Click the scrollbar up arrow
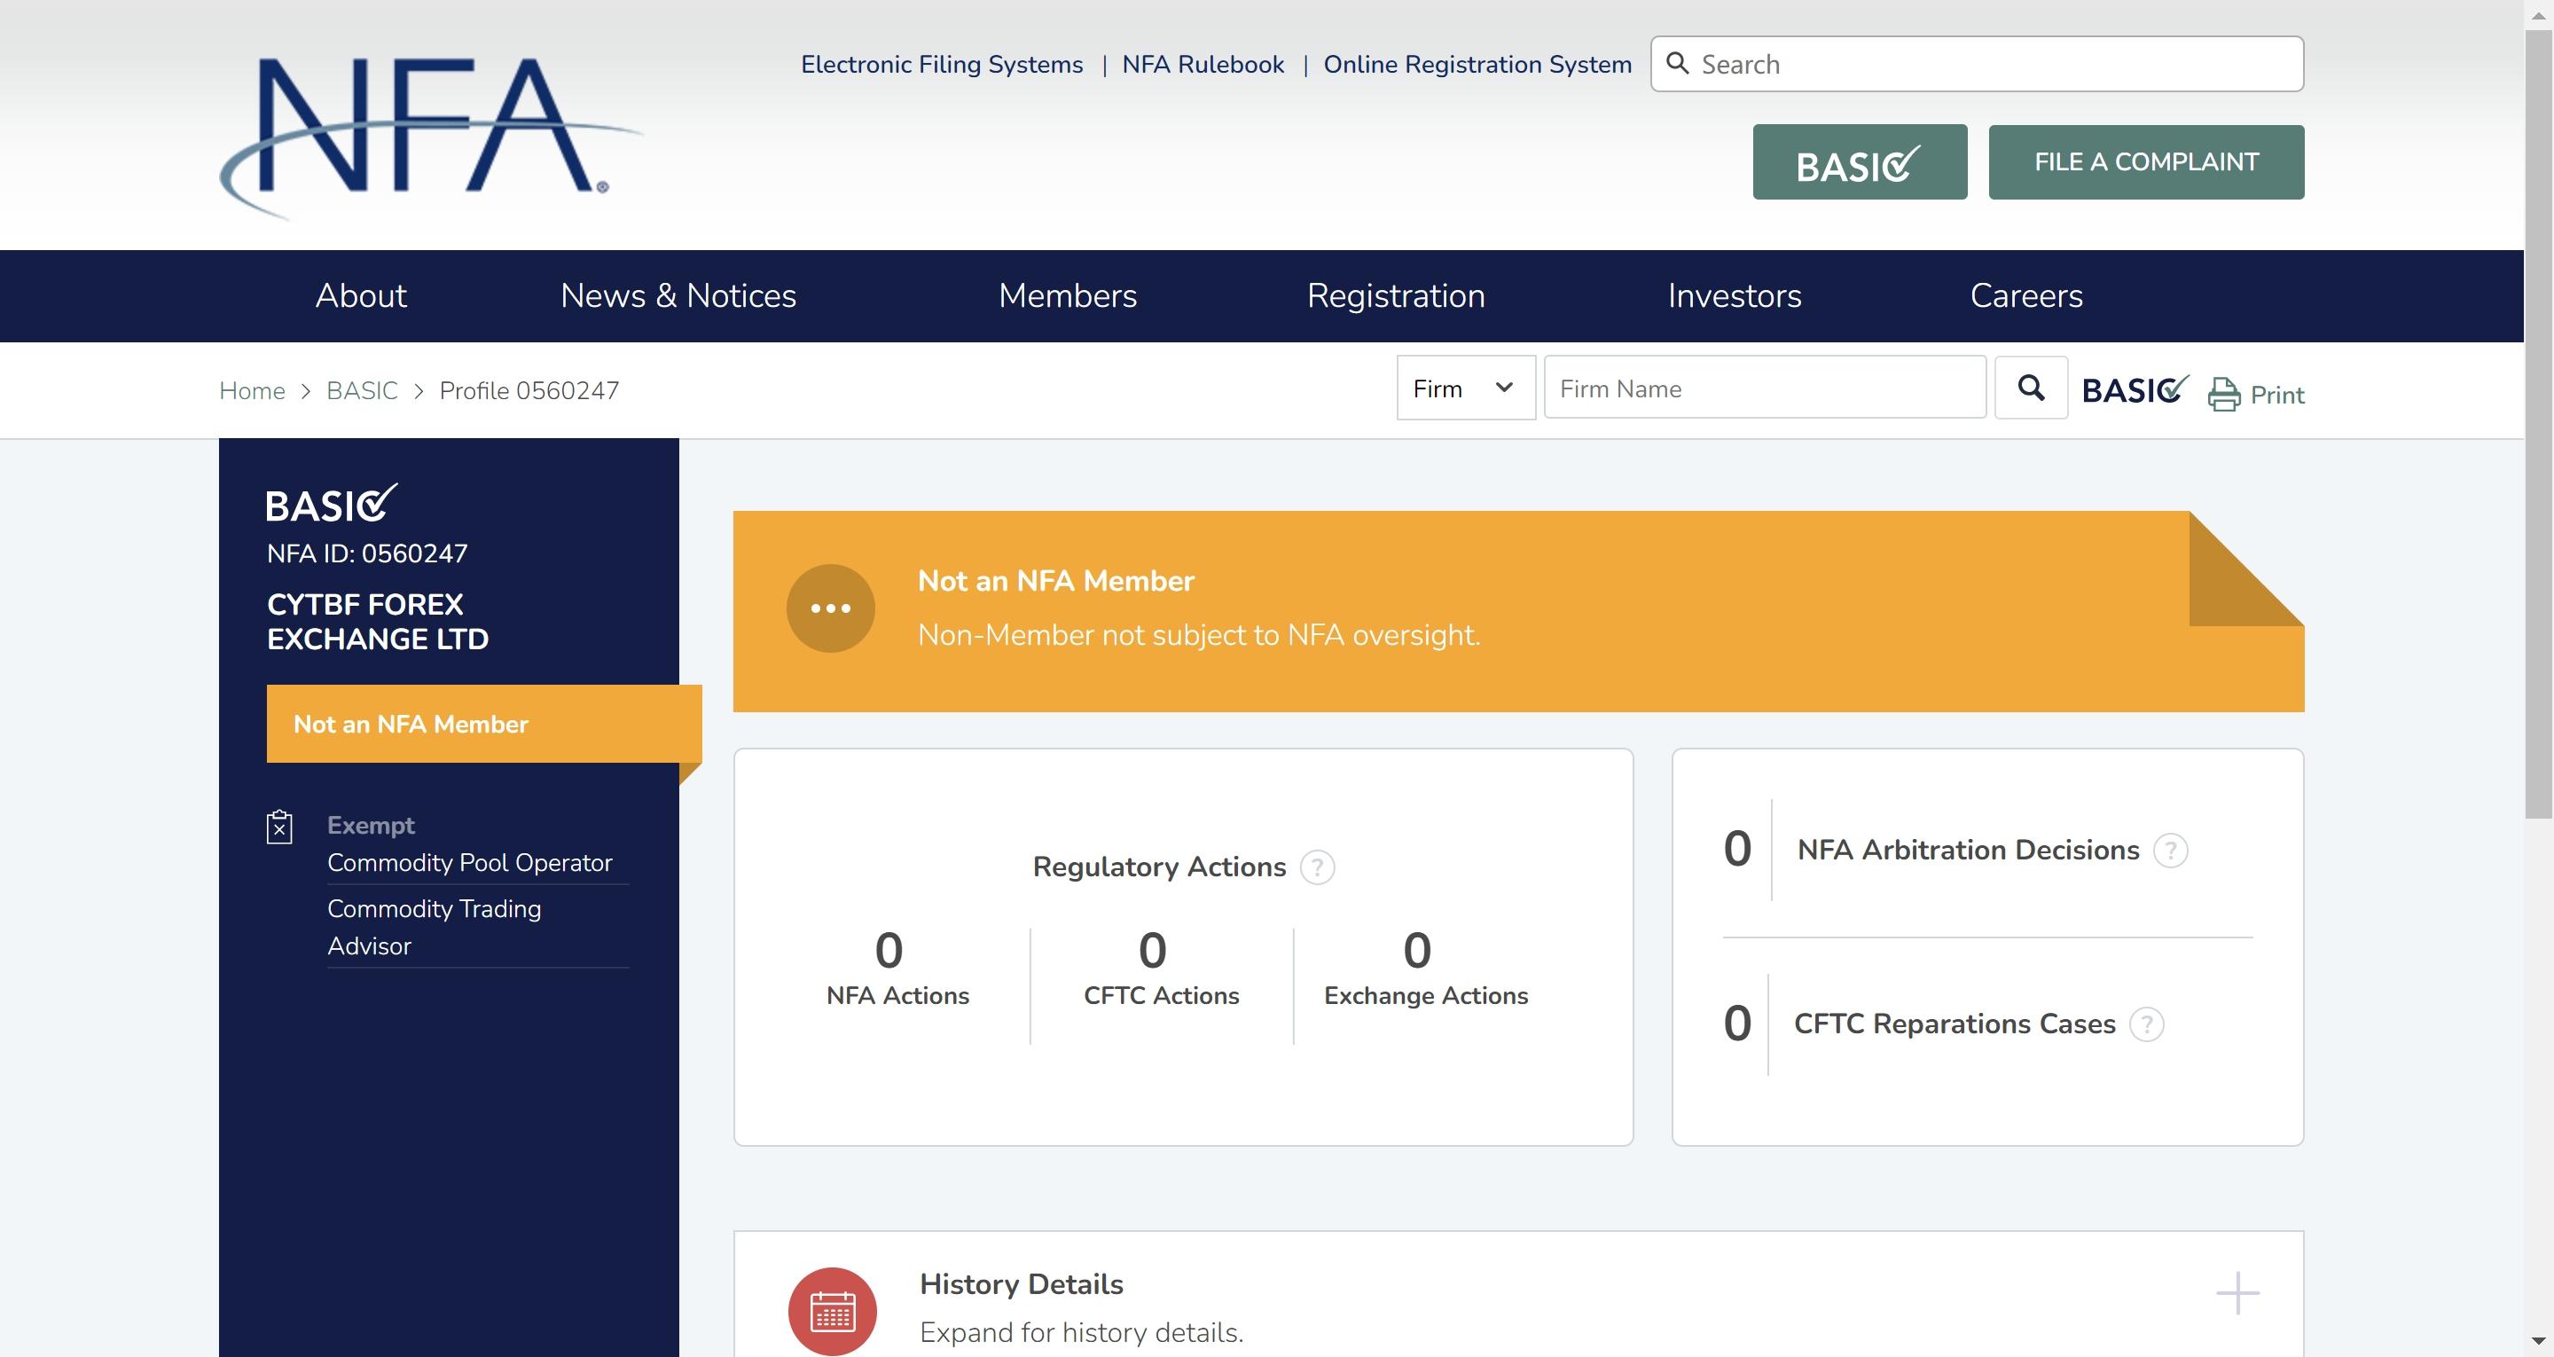 click(x=2538, y=15)
